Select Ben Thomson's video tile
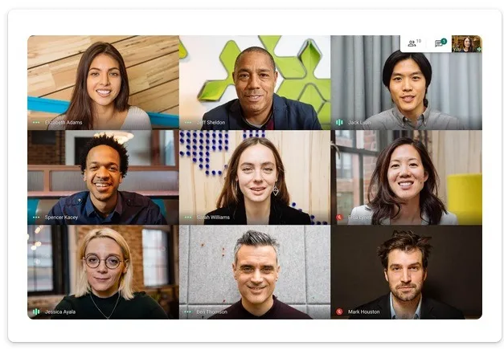This screenshot has height=350, width=504. coord(255,272)
